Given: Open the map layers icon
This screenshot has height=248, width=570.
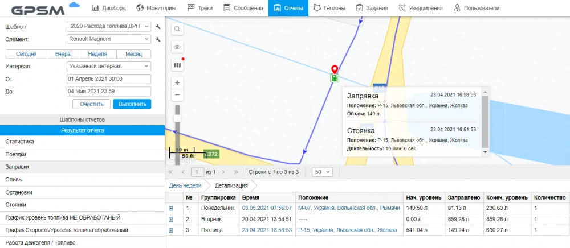Looking at the screenshot, I should tap(177, 65).
